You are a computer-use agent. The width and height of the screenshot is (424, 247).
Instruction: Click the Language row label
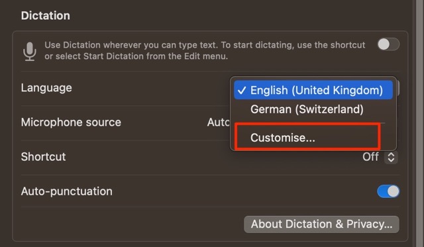[x=46, y=88]
